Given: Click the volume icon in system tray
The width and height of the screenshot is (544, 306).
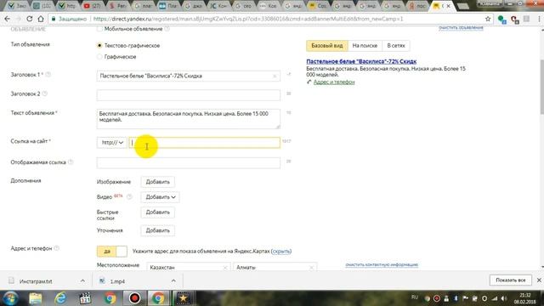Looking at the screenshot, I should [x=504, y=298].
